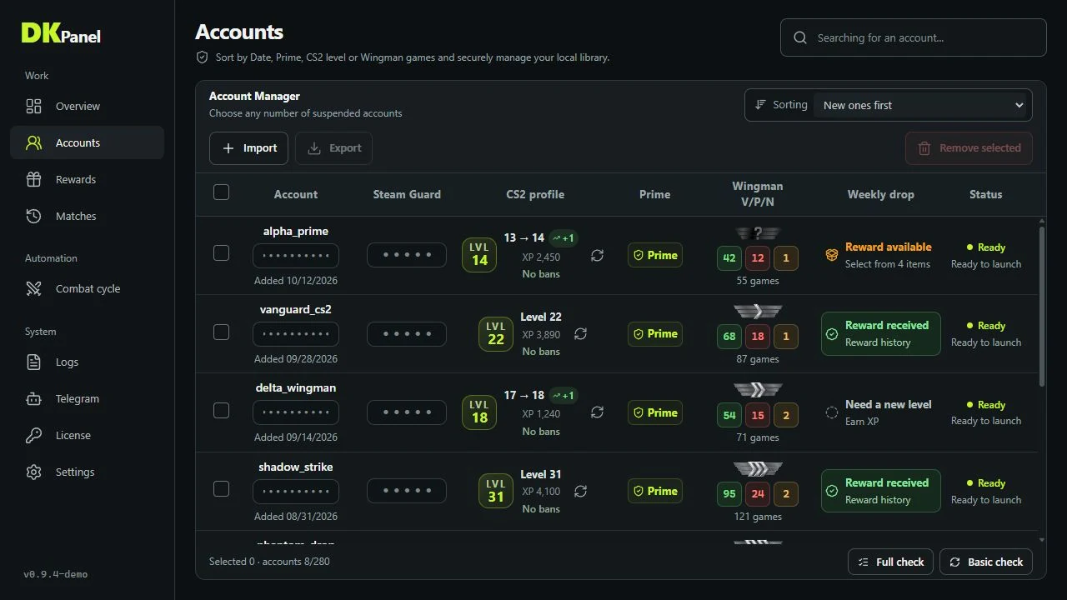Click vanguard_cs2 Prime badge
Screen dimensions: 1067x600
[x=655, y=333]
